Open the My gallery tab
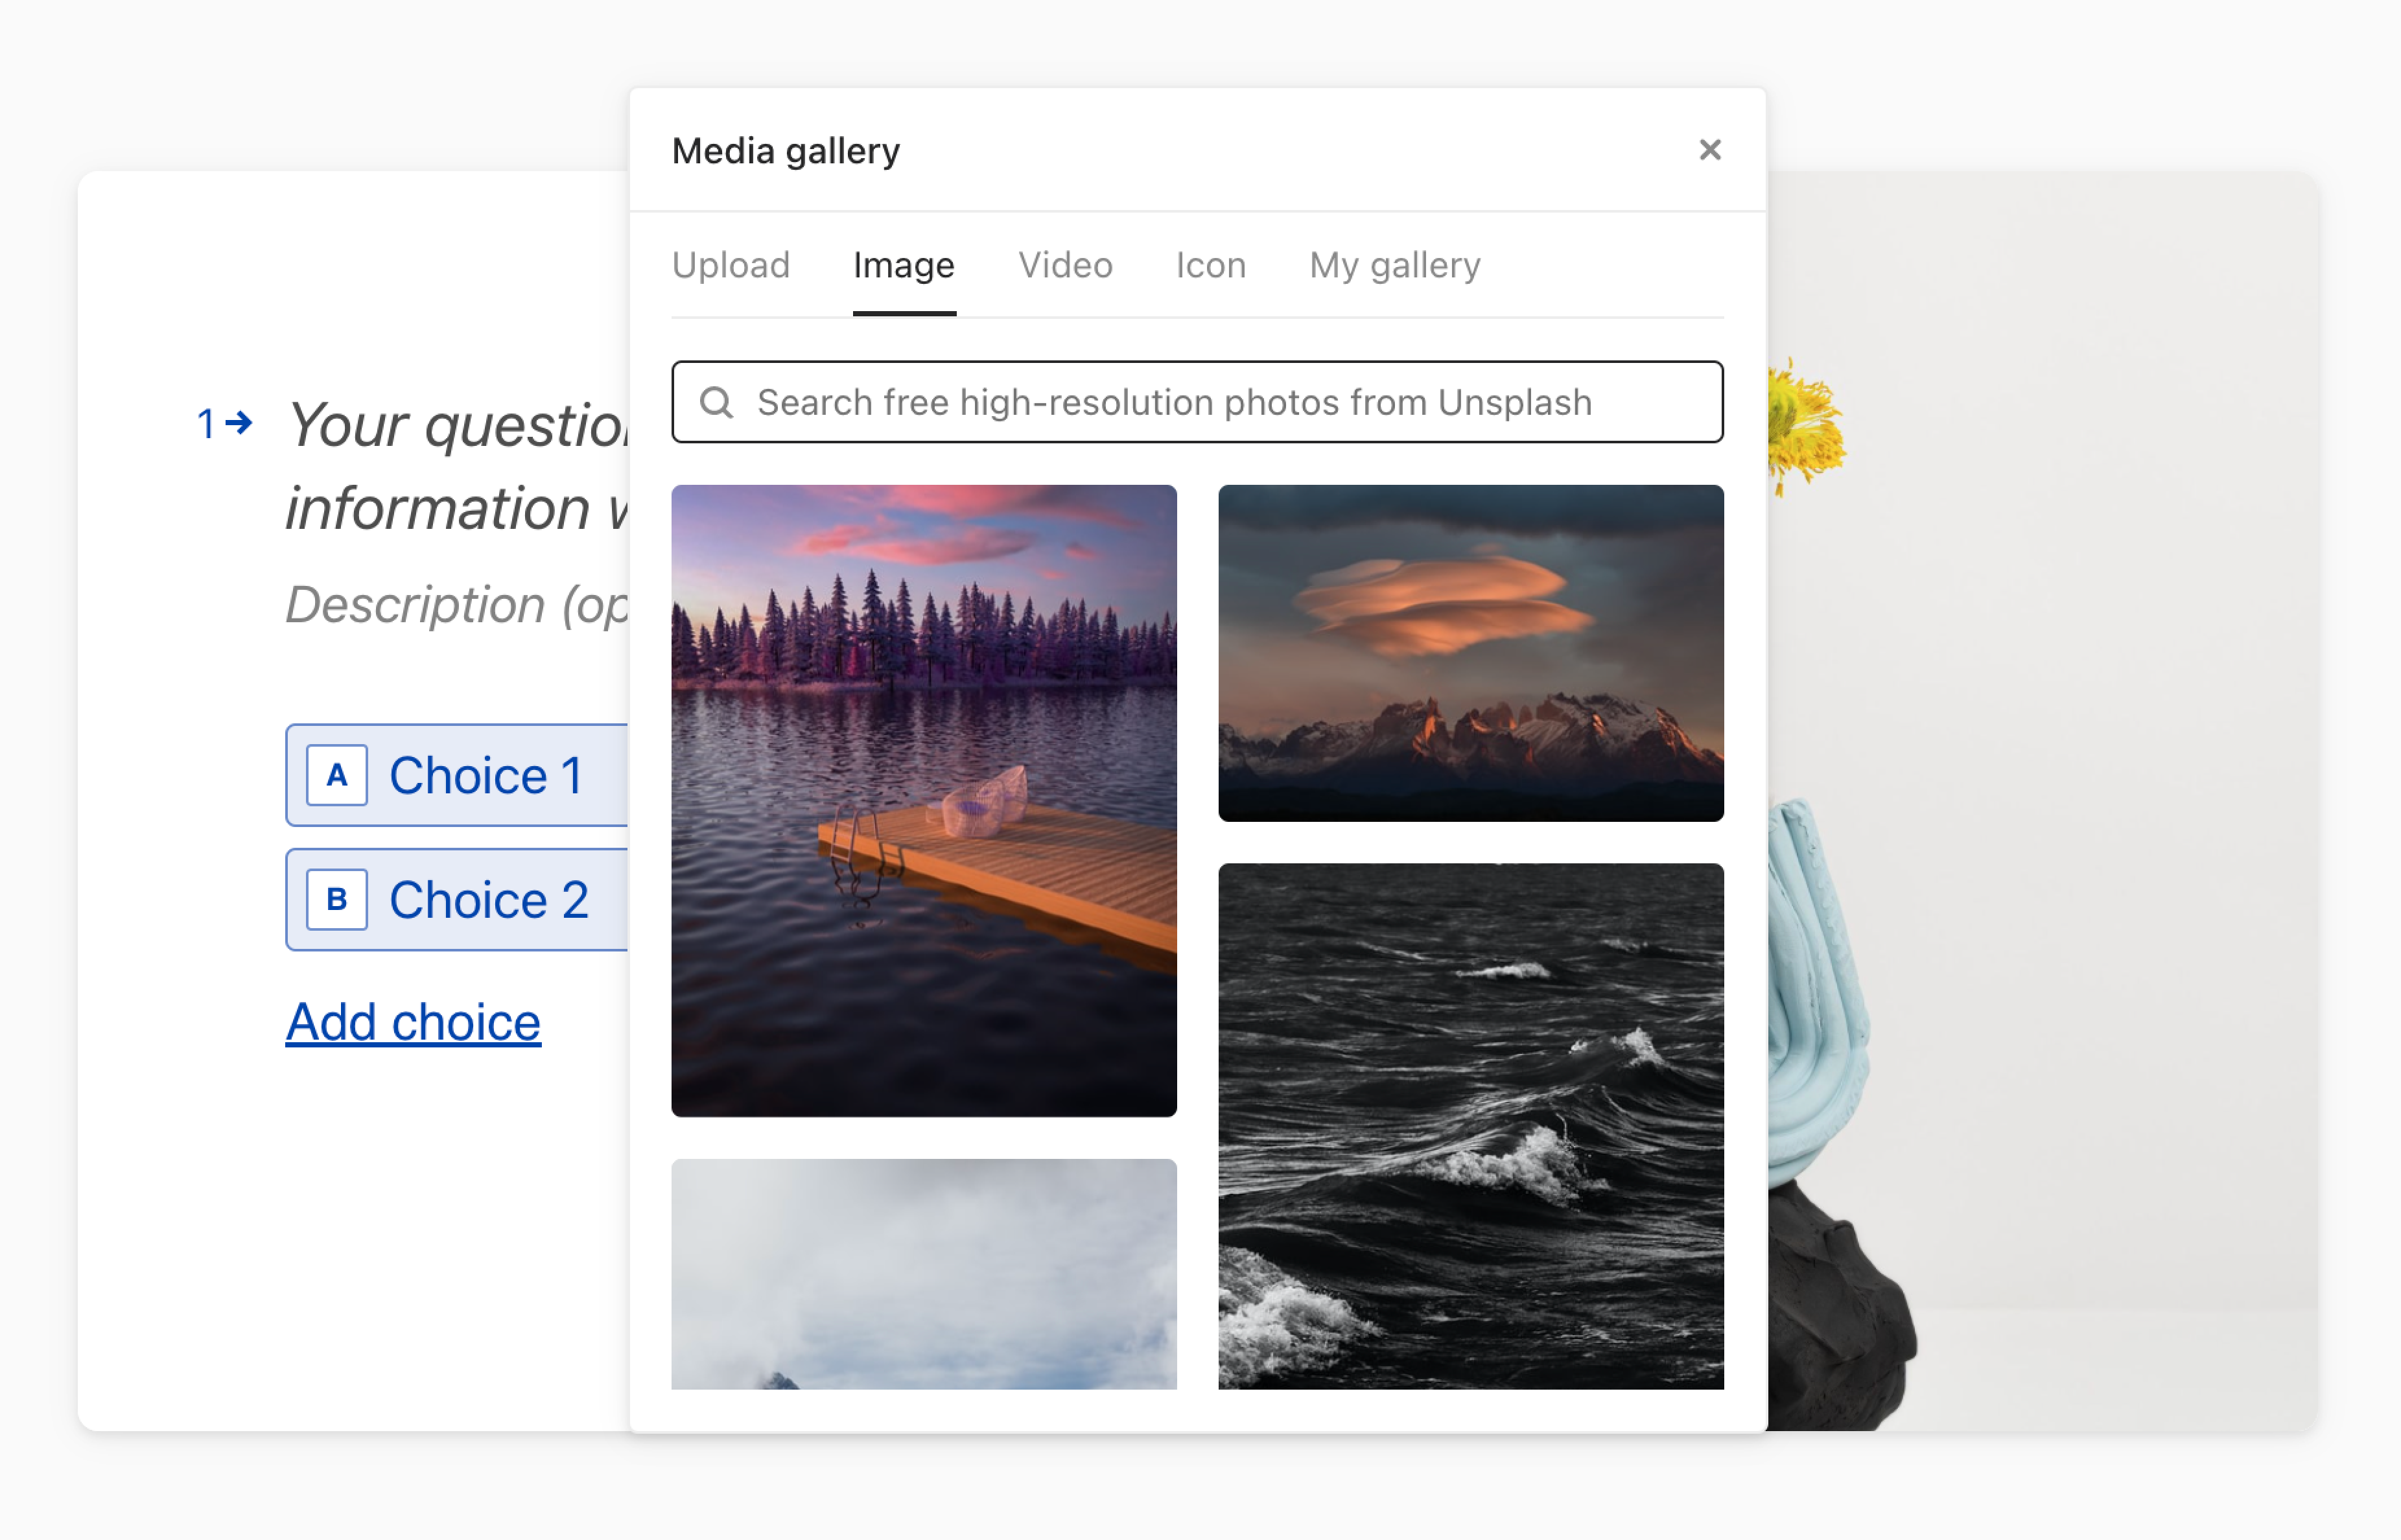This screenshot has height=1540, width=2401. pos(1394,265)
